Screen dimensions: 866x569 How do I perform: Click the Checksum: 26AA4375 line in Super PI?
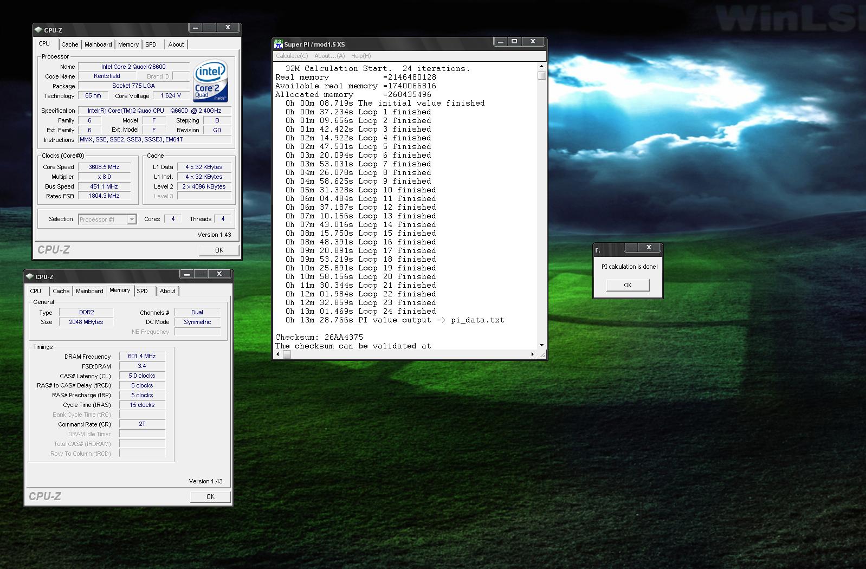coord(319,337)
